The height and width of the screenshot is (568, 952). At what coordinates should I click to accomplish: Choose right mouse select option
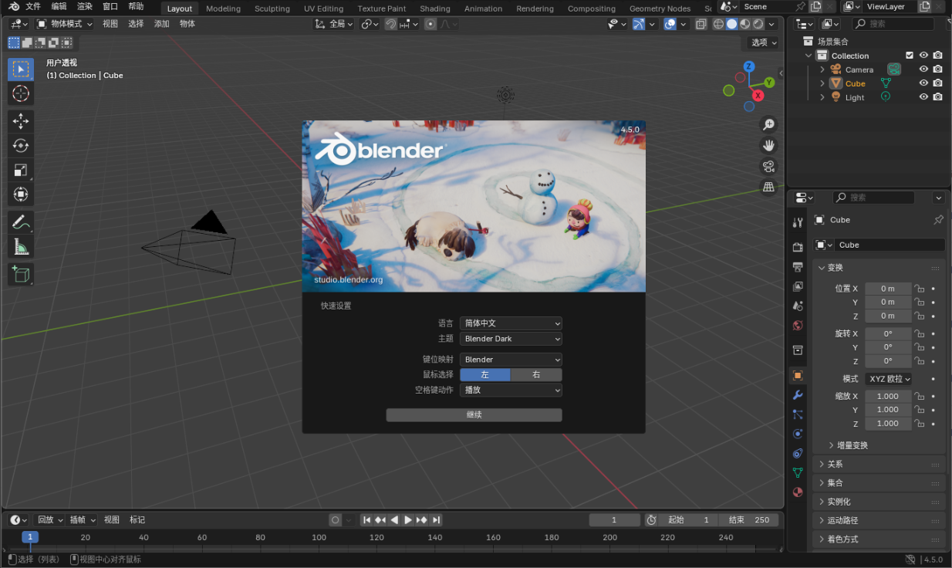tap(536, 374)
